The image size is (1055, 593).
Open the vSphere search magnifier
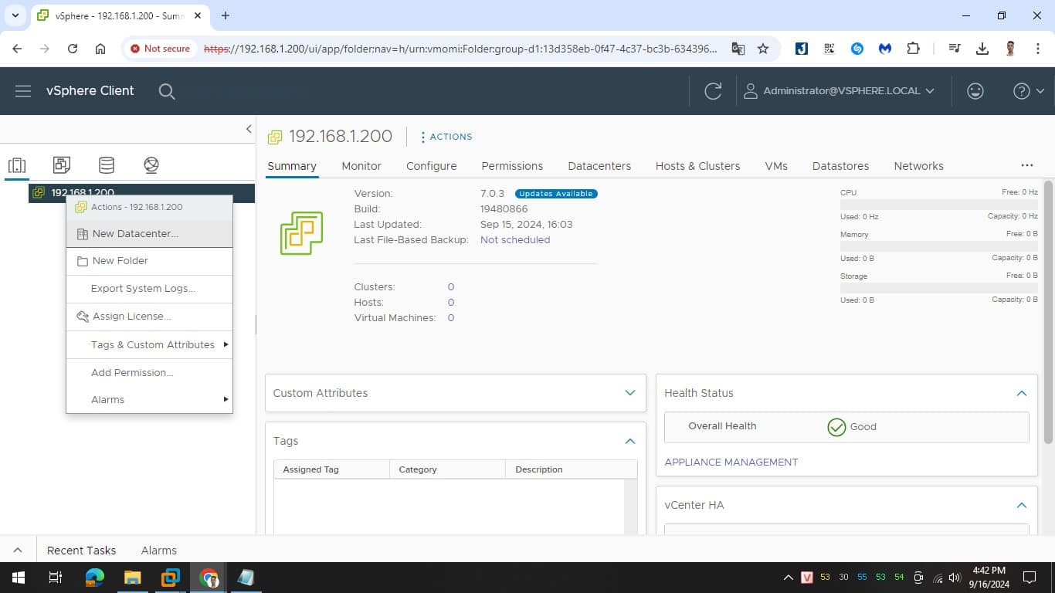click(x=167, y=91)
